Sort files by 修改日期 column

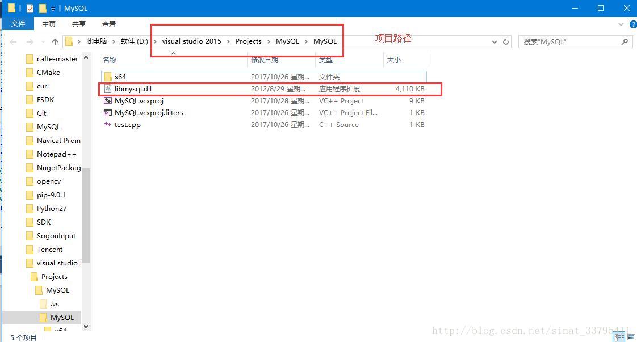pos(265,60)
